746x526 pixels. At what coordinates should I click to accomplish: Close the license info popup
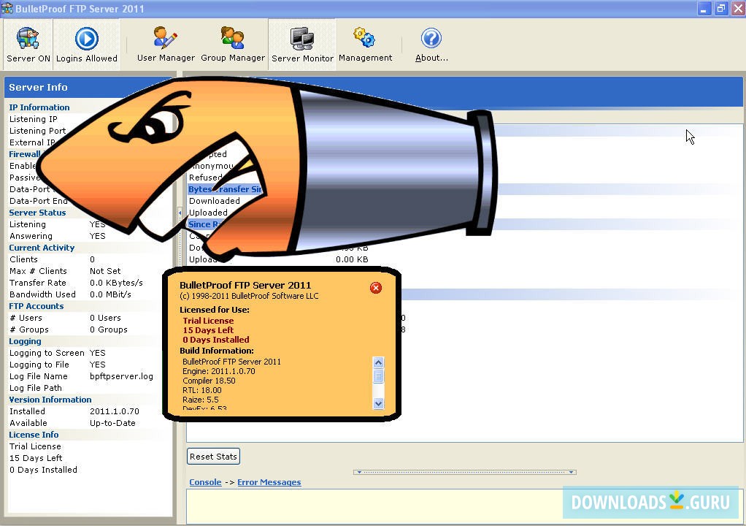376,288
